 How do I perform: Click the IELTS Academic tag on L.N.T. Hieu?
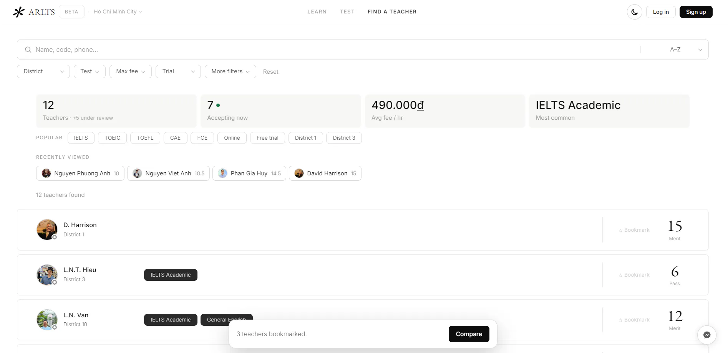point(171,275)
